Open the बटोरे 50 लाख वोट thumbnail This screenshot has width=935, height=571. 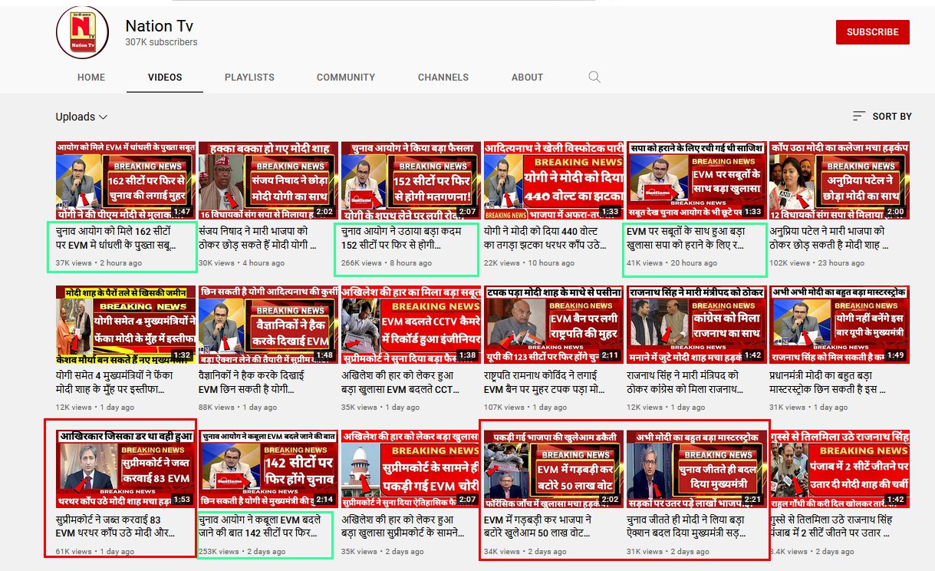coord(552,469)
